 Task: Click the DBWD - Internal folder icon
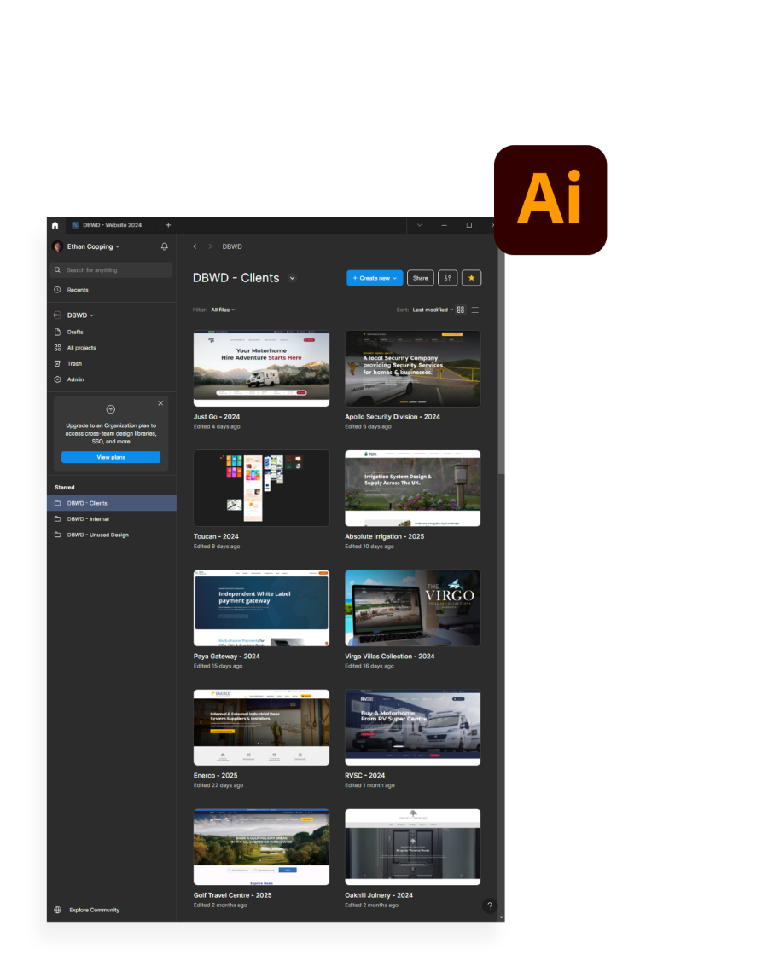[58, 519]
